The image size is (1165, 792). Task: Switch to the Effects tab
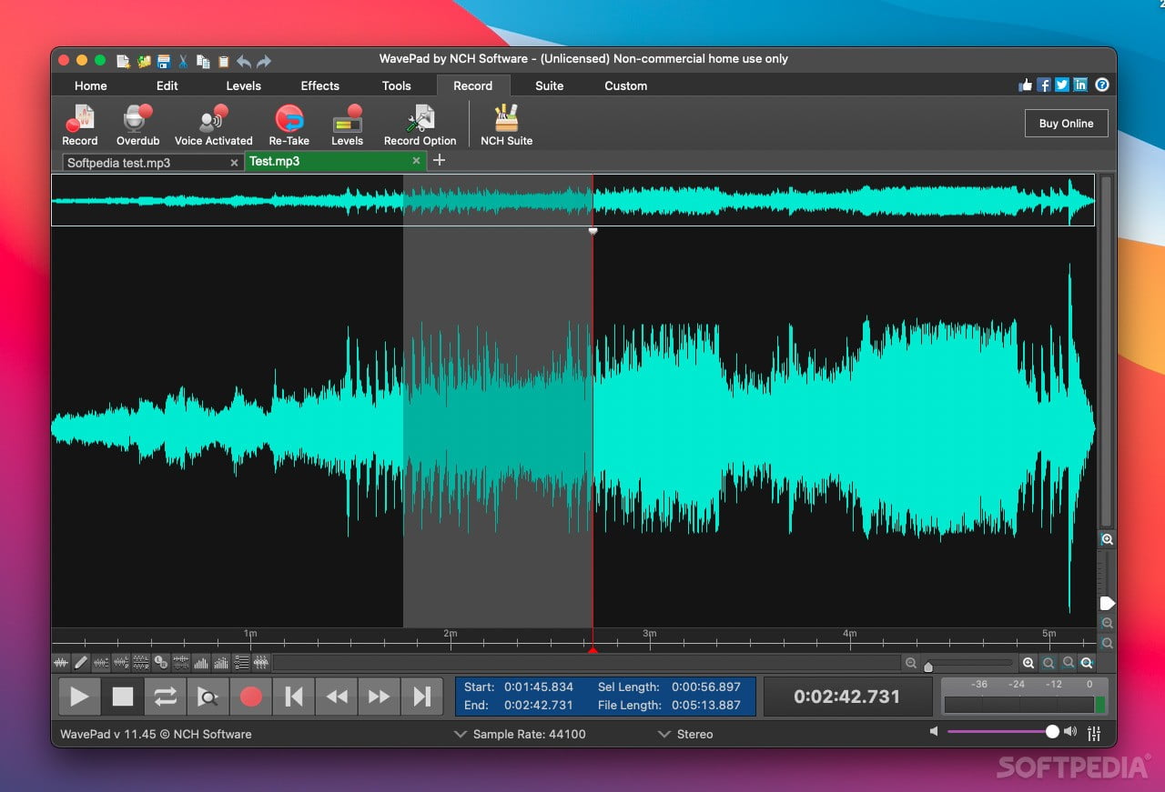click(319, 85)
